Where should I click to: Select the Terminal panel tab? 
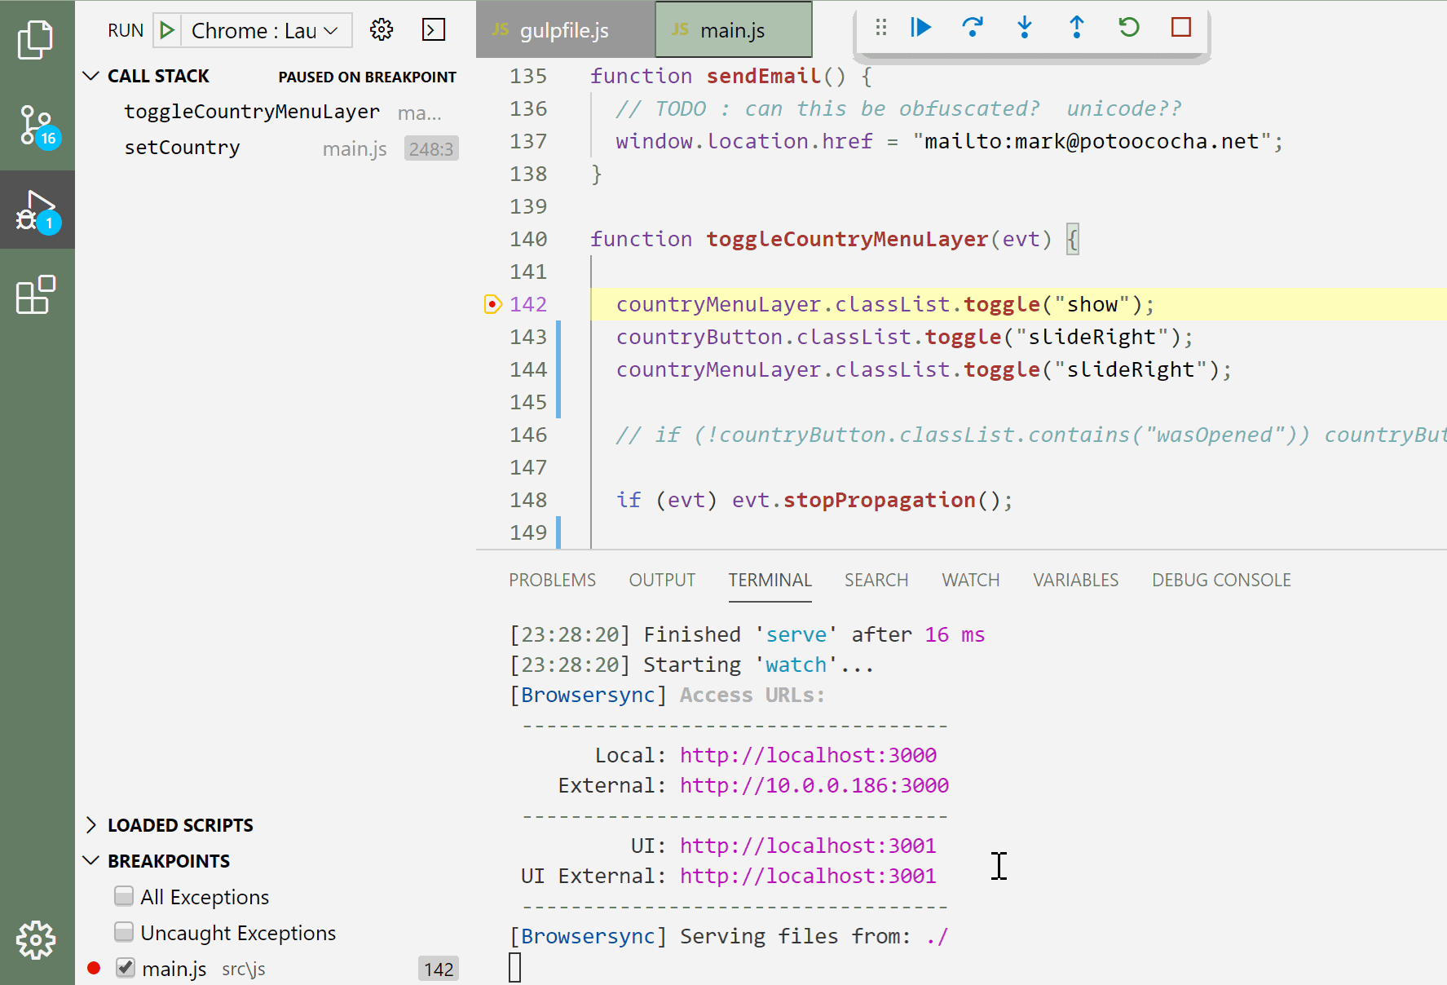tap(770, 580)
